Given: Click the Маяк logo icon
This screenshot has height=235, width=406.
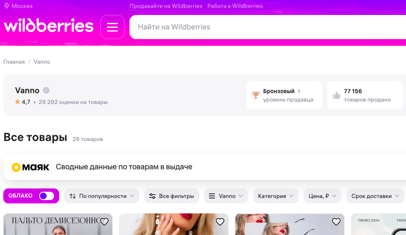Looking at the screenshot, I should click(16, 167).
